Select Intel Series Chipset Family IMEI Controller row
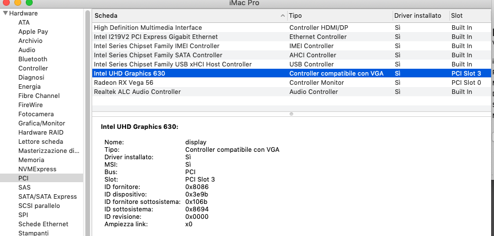Viewport: 494px width, 236px height. (x=292, y=46)
